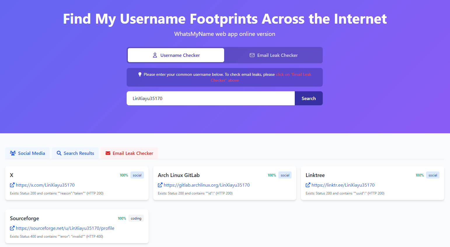Click magnifier icon on Search Results tab
The height and width of the screenshot is (247, 450).
[x=59, y=153]
